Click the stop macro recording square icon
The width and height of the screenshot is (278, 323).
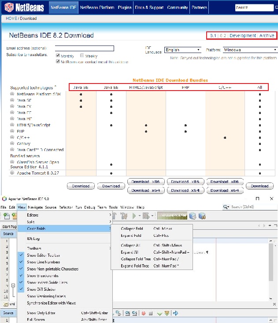151,313
